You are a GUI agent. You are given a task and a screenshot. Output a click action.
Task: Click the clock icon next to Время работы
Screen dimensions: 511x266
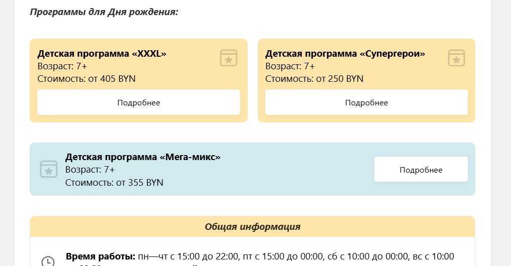pos(48,261)
